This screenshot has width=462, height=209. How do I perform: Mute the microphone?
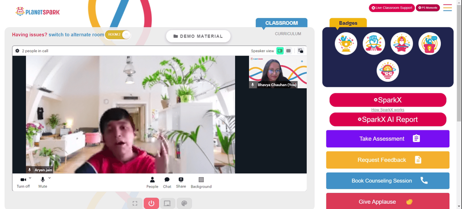click(x=43, y=183)
